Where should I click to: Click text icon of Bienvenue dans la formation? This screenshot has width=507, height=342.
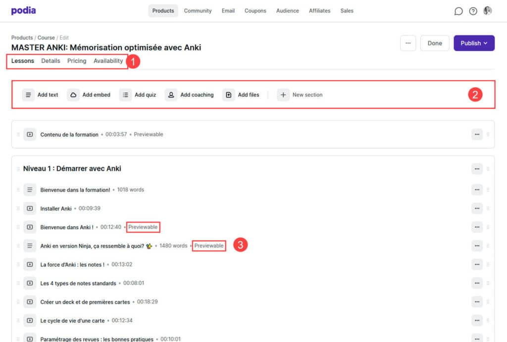point(30,190)
